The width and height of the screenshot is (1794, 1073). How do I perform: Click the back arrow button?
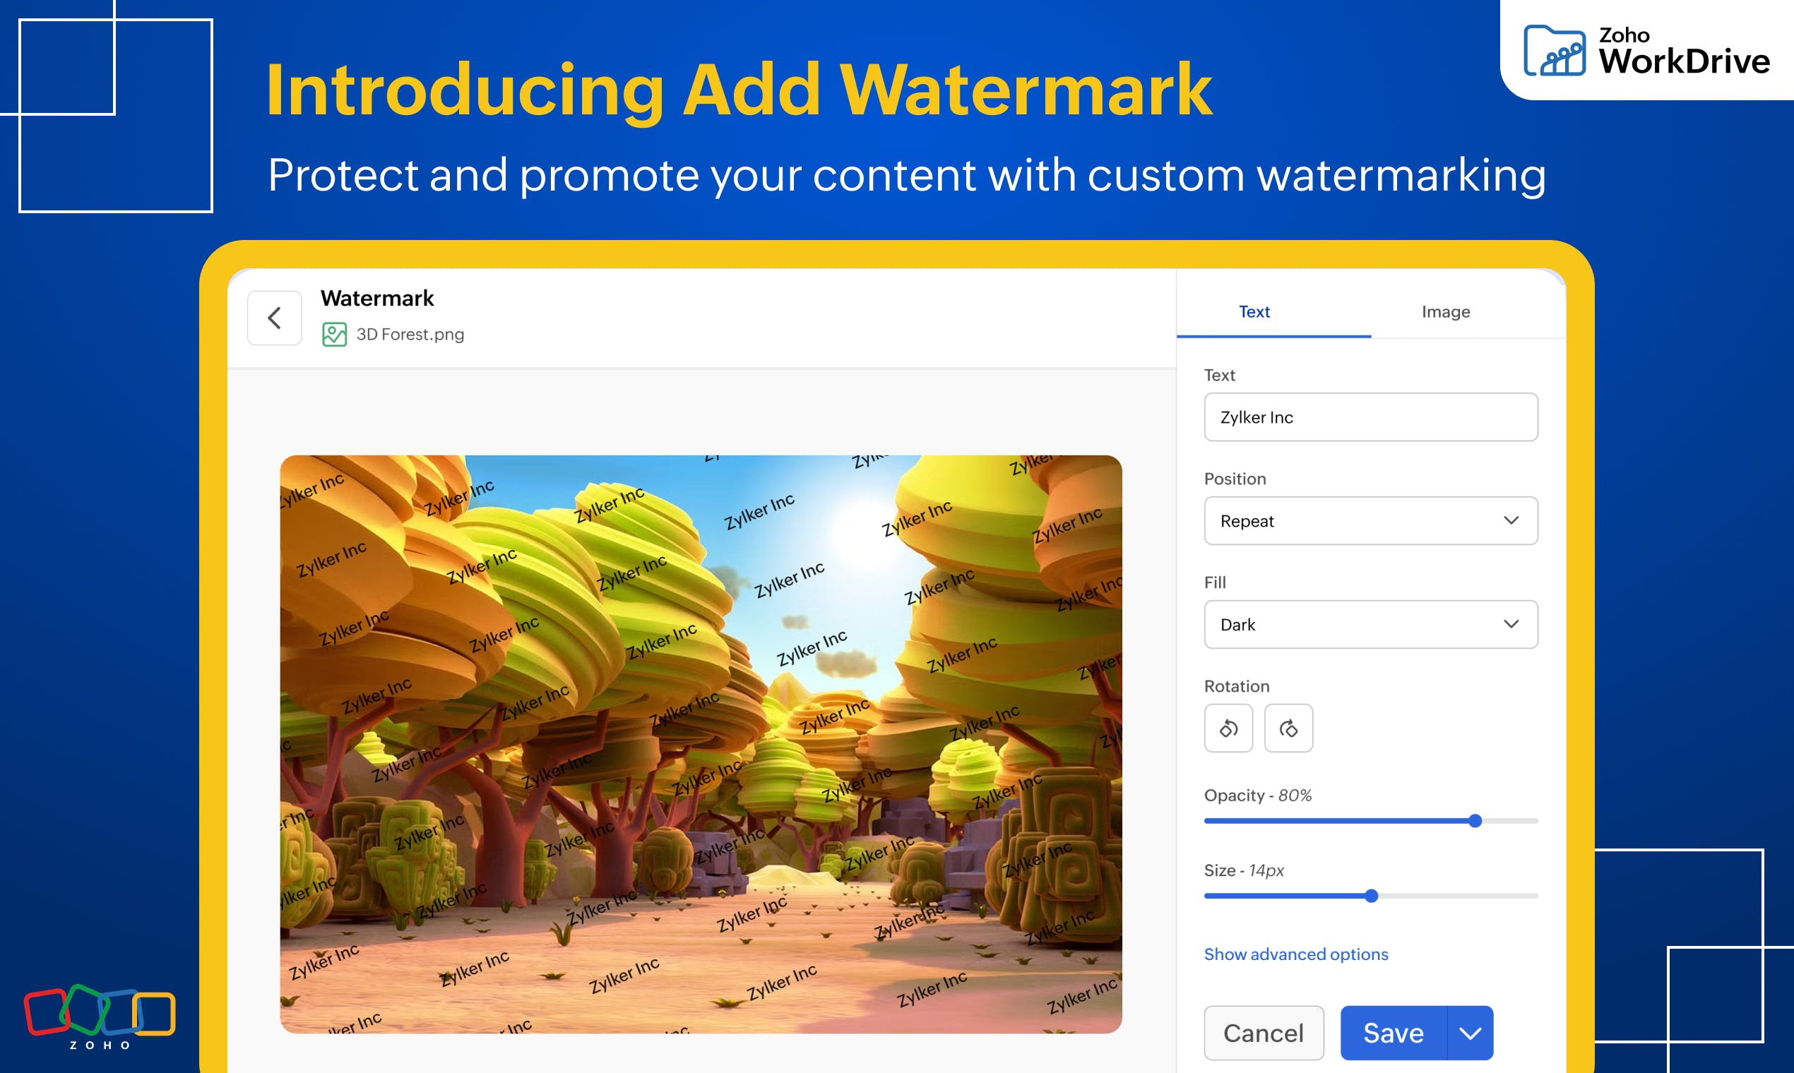274,318
